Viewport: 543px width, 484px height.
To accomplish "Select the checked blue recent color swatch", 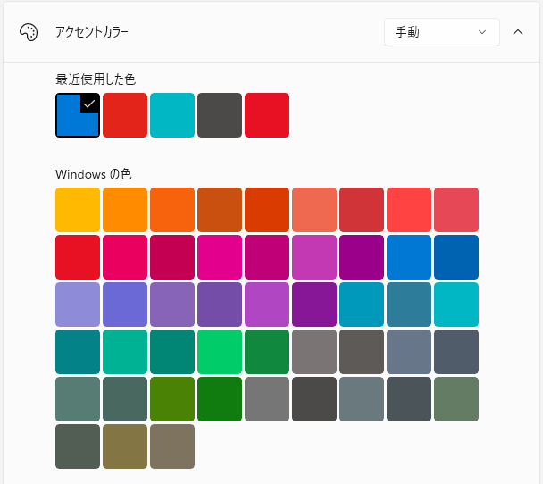I will [x=78, y=115].
